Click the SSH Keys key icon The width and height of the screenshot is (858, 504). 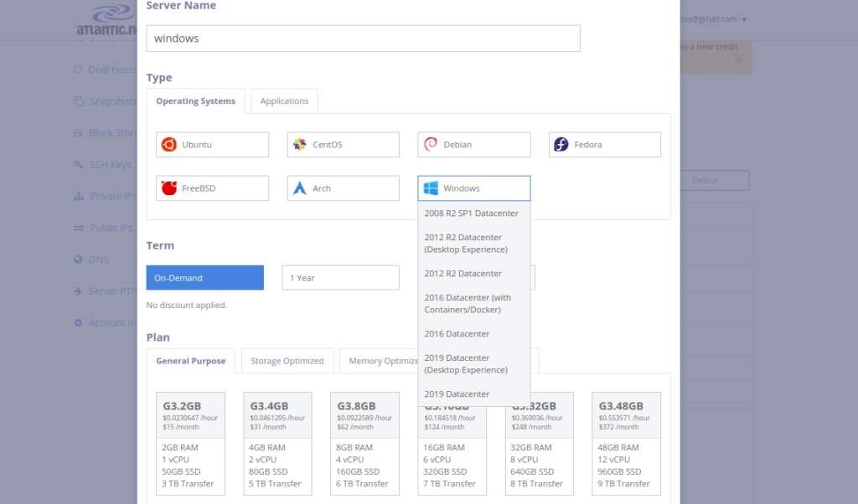pyautogui.click(x=79, y=165)
